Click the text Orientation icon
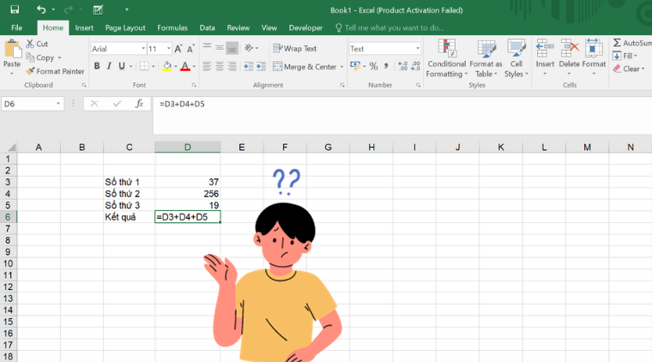 point(249,48)
